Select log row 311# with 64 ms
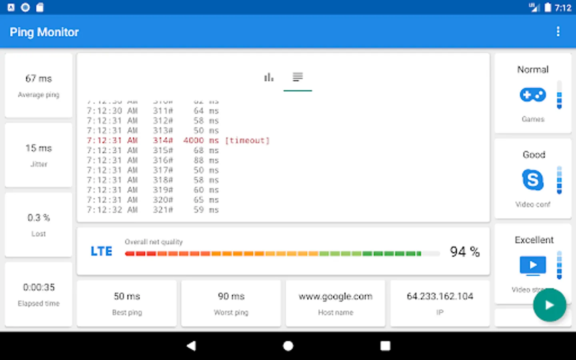The height and width of the screenshot is (360, 576). pyautogui.click(x=153, y=111)
